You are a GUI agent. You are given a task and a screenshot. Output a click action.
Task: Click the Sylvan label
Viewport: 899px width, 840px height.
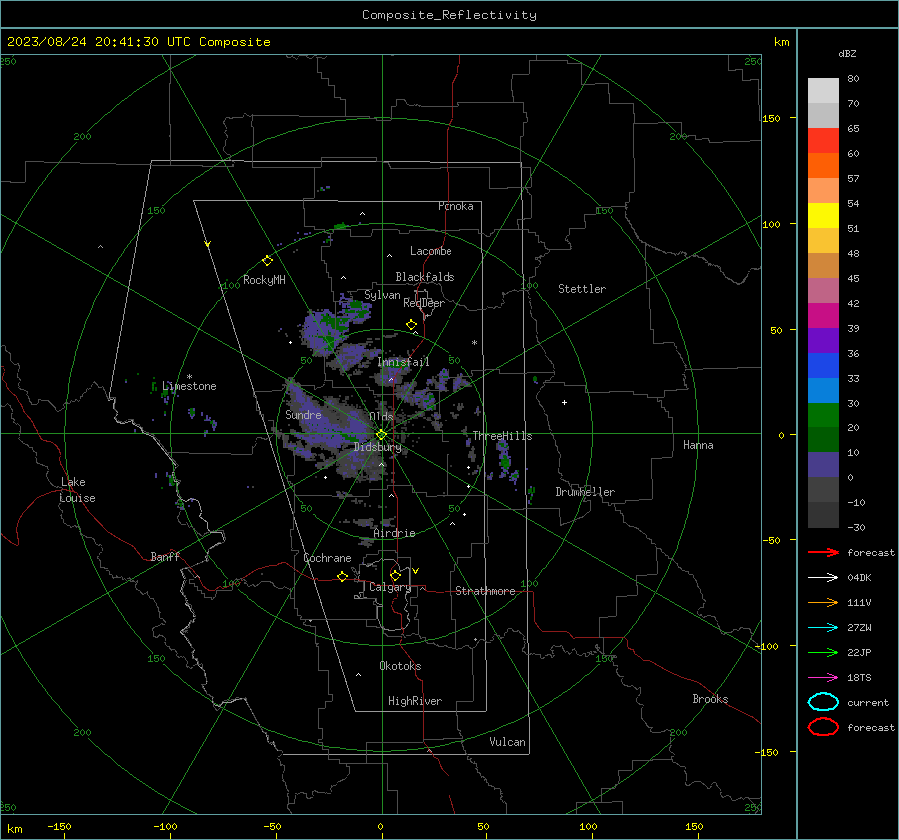[382, 295]
